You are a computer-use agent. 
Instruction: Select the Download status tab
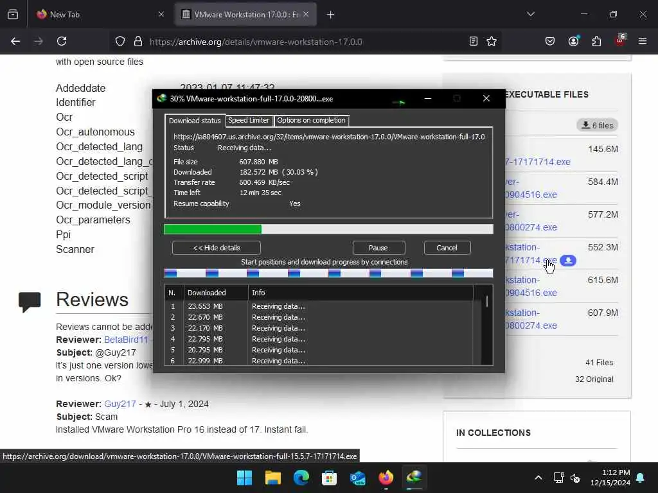coord(195,121)
